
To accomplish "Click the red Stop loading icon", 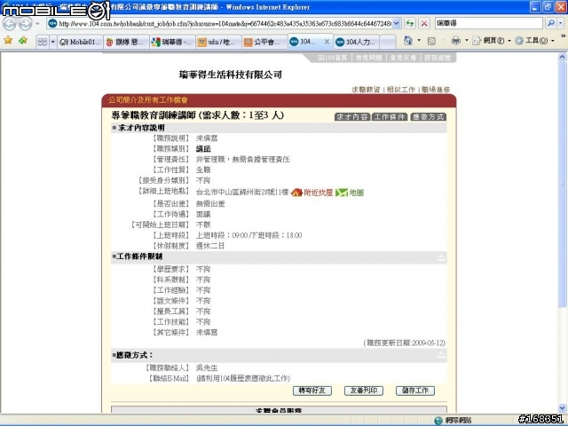I will (424, 24).
